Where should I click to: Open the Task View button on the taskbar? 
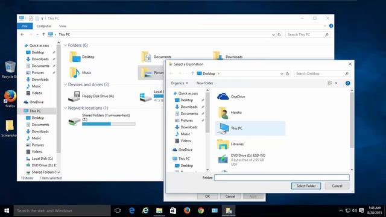pos(118,210)
